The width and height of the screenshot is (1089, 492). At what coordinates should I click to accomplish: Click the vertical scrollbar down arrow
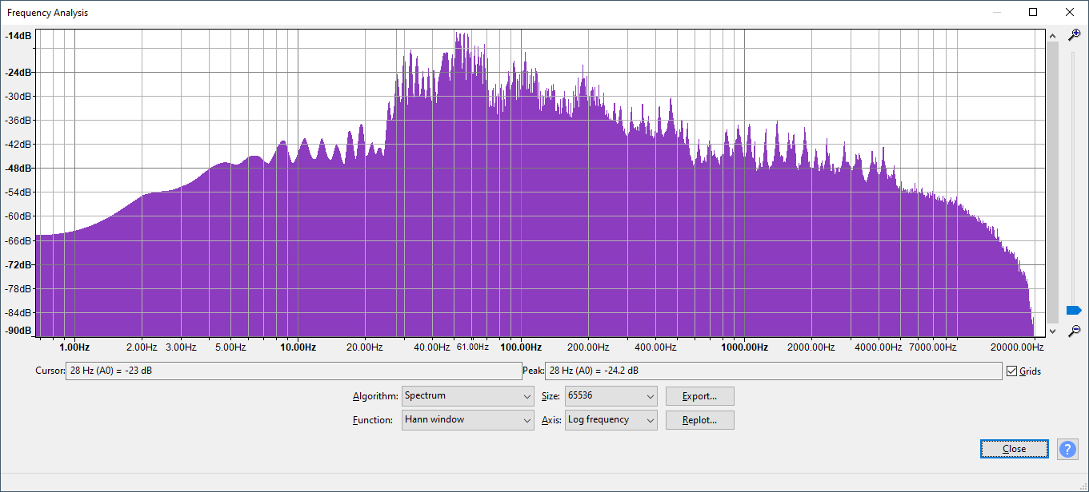1053,331
